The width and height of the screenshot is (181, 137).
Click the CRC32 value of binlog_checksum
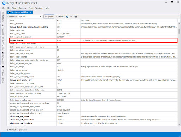(x=60, y=24)
